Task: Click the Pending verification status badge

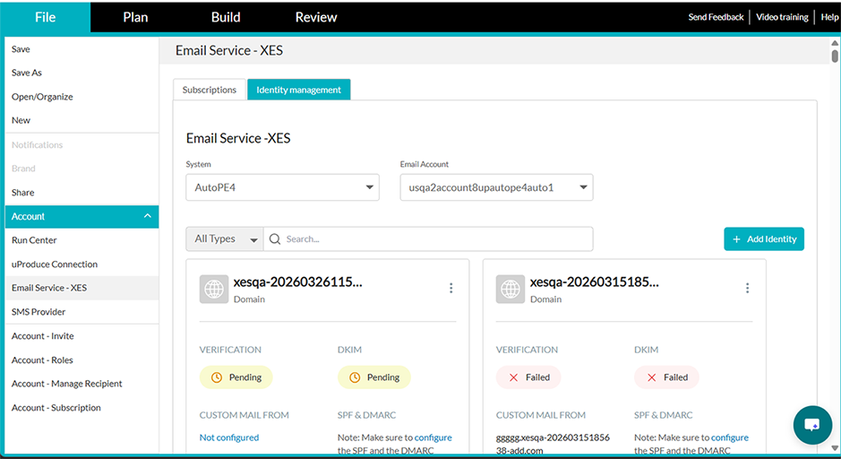Action: click(236, 377)
